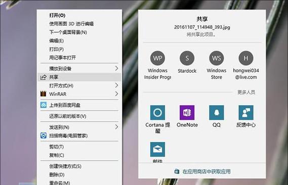Click the share arrow icon in context menu

click(x=43, y=77)
